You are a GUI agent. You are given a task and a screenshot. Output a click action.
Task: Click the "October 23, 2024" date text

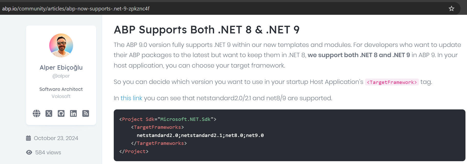[56, 138]
